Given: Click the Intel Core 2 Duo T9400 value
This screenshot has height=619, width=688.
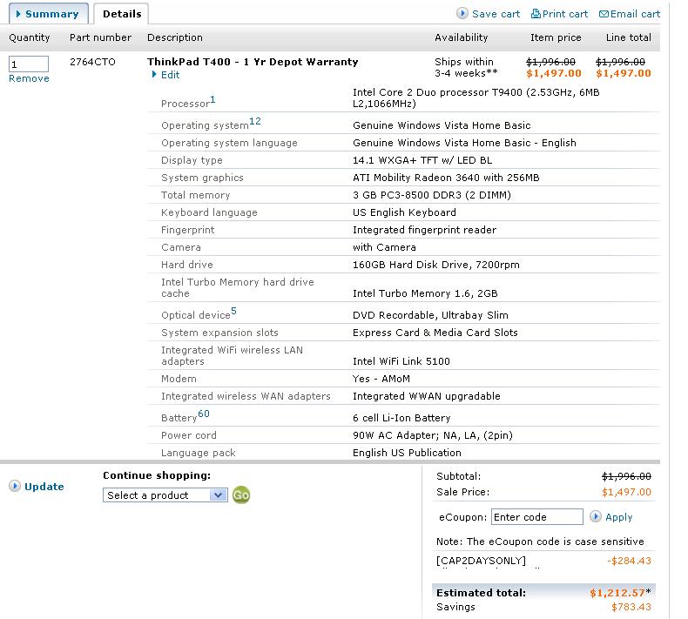Looking at the screenshot, I should [x=476, y=98].
